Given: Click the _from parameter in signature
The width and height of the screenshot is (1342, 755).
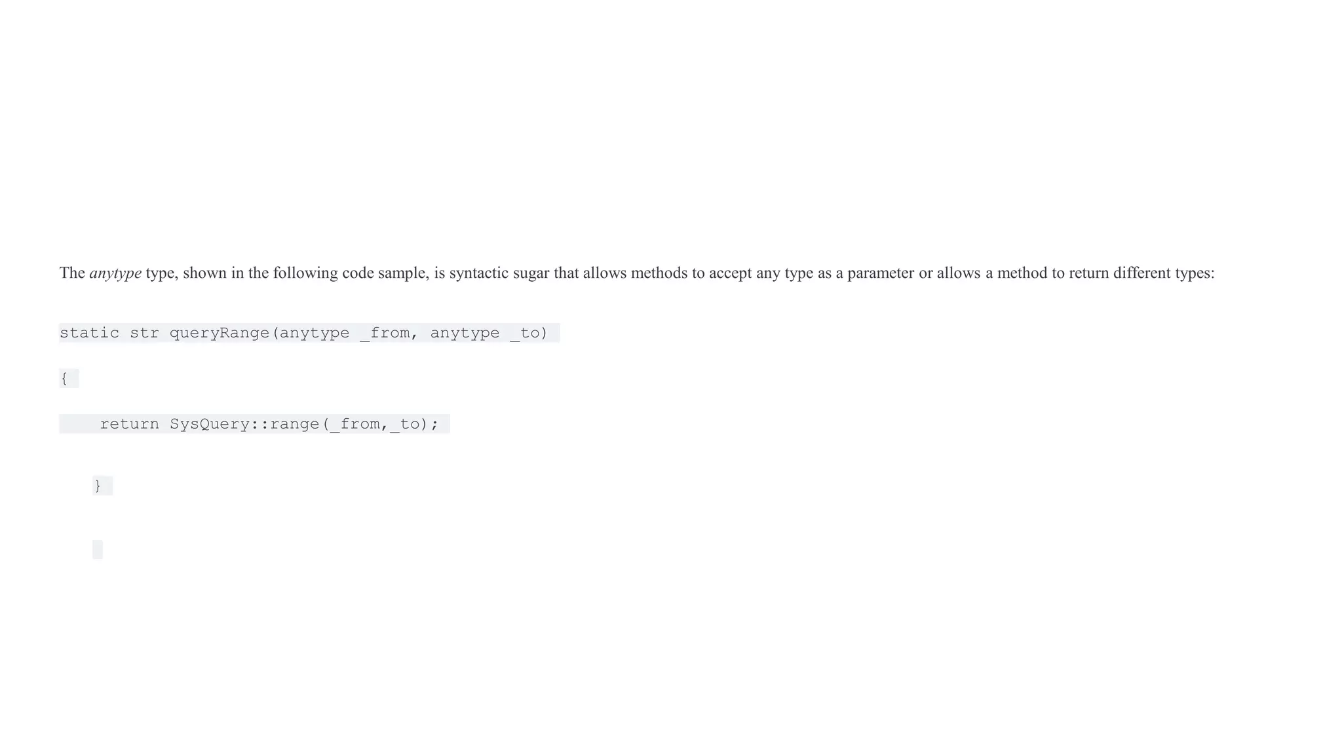Looking at the screenshot, I should [x=385, y=334].
